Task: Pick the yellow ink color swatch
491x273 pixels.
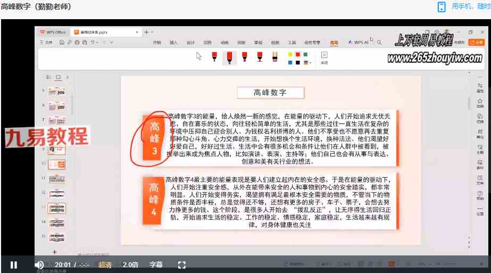Action: pos(290,54)
